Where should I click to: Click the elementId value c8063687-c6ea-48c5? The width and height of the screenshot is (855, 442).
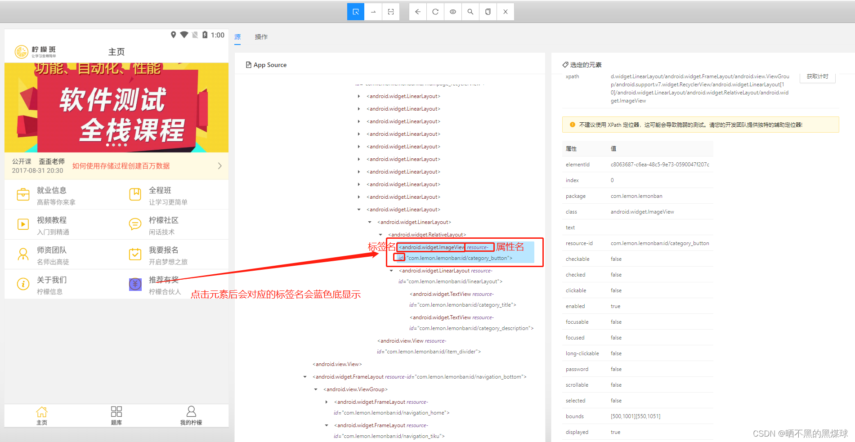[x=660, y=165]
